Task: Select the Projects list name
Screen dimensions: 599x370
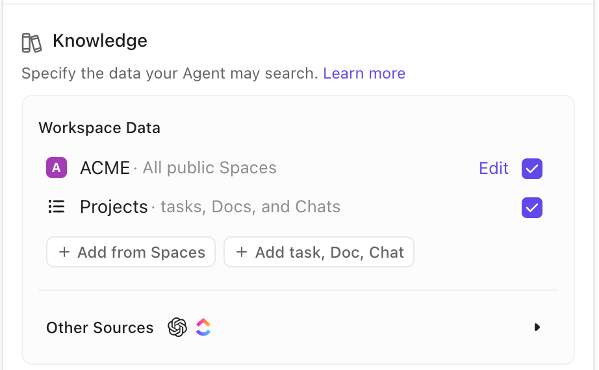Action: (114, 207)
